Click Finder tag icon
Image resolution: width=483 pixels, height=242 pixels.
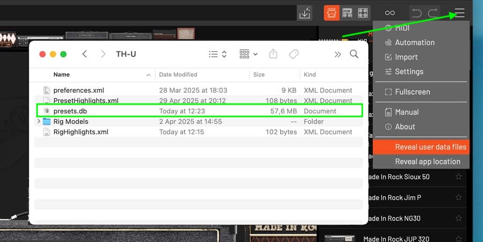click(x=294, y=54)
